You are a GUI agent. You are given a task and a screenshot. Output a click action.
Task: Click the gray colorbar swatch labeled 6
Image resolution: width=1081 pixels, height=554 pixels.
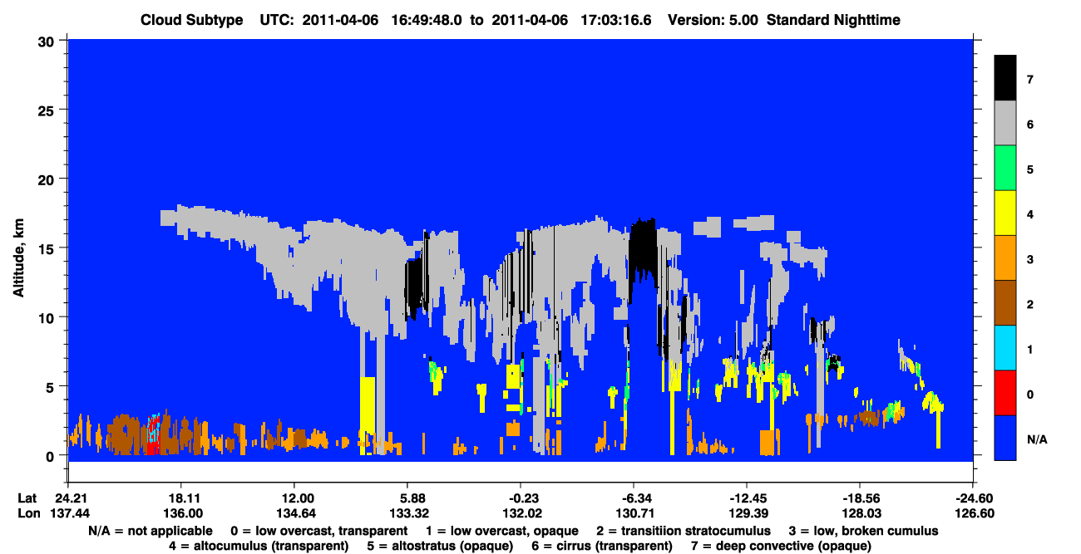(x=1005, y=123)
